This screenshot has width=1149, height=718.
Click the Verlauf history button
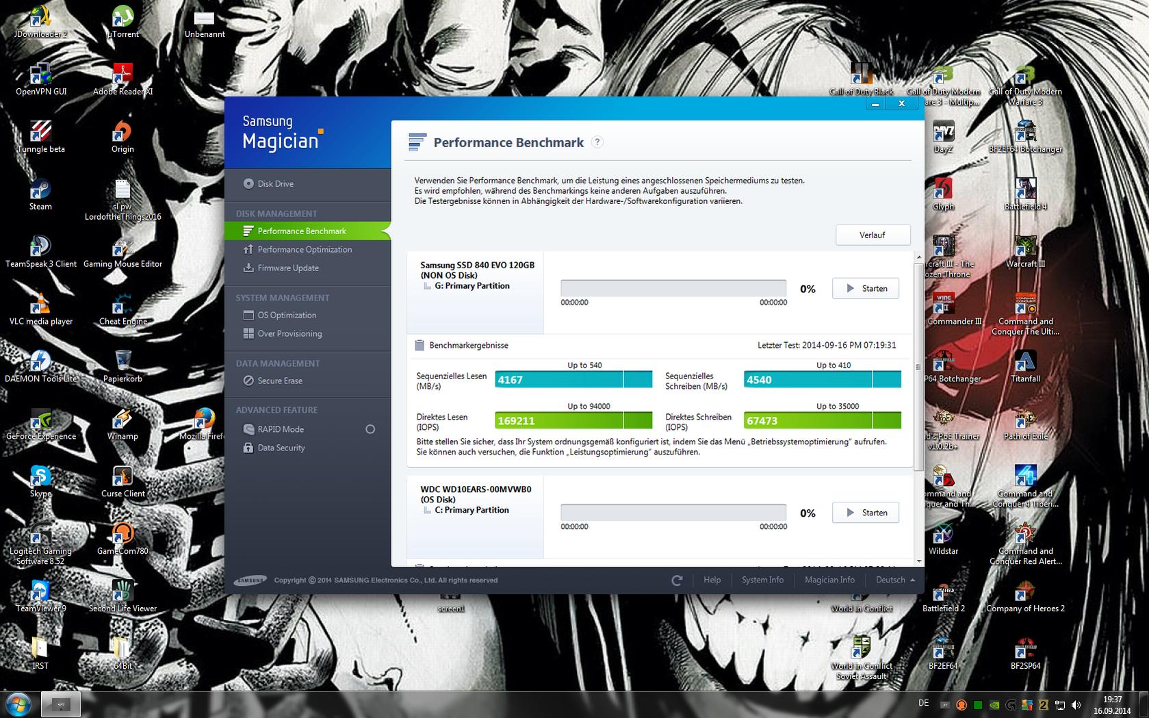click(873, 235)
